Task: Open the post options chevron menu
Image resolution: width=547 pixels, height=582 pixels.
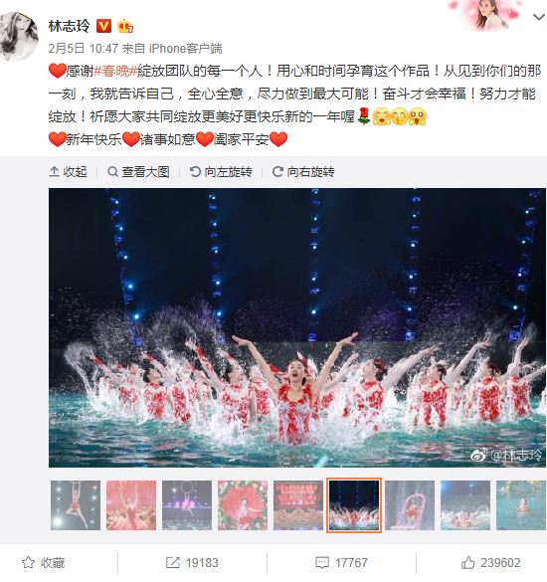Action: point(538,17)
